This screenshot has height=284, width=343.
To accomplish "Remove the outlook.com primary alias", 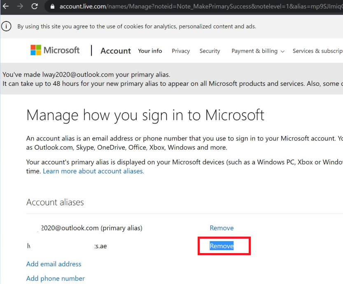I will pos(222,228).
